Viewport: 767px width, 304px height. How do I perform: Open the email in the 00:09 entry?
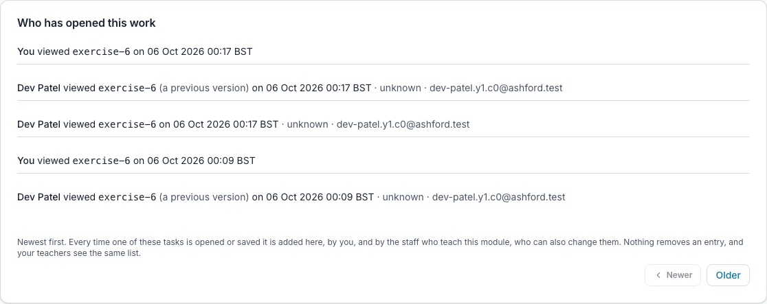[498, 197]
